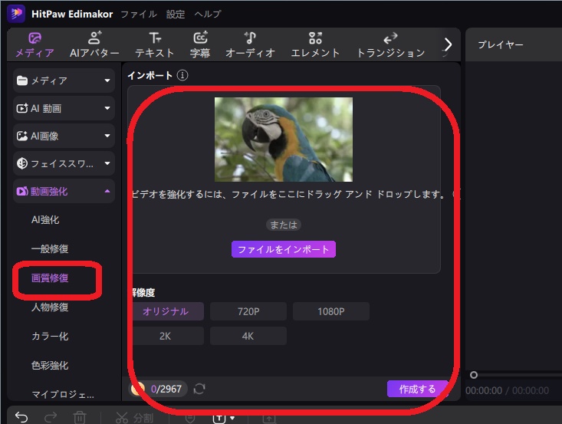This screenshot has width=562, height=424.
Task: Select 720P resolution
Action: point(248,311)
